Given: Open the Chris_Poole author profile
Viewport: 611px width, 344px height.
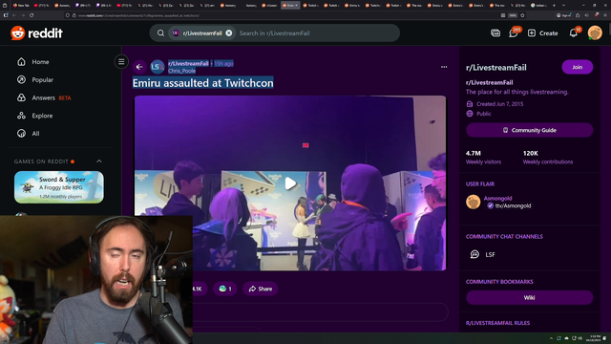Looking at the screenshot, I should click(x=181, y=71).
